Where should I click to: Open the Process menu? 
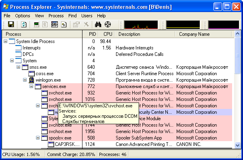point(56,16)
